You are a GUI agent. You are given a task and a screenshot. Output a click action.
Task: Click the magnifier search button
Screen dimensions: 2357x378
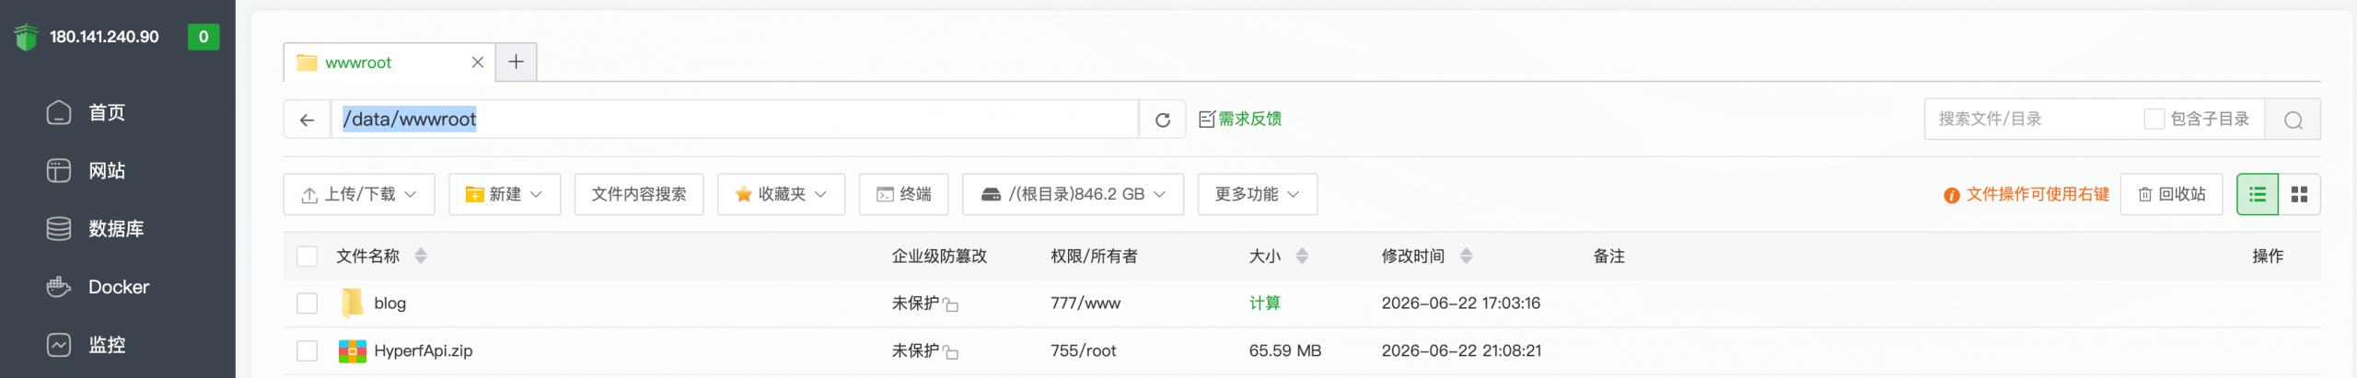click(2293, 120)
